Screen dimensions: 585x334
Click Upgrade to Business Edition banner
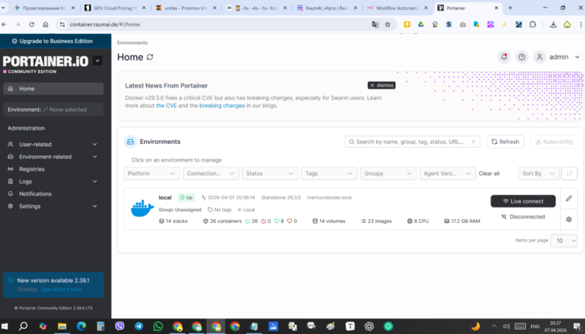pyautogui.click(x=55, y=41)
